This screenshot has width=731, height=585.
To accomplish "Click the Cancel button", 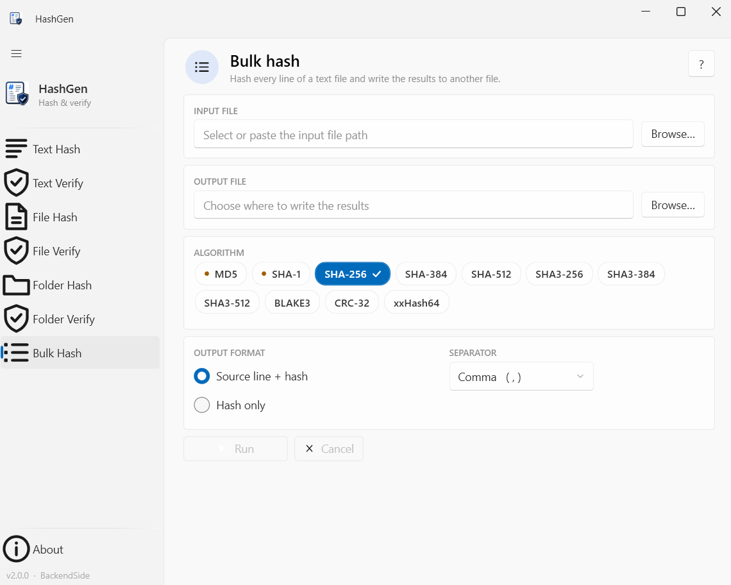I will pyautogui.click(x=329, y=449).
